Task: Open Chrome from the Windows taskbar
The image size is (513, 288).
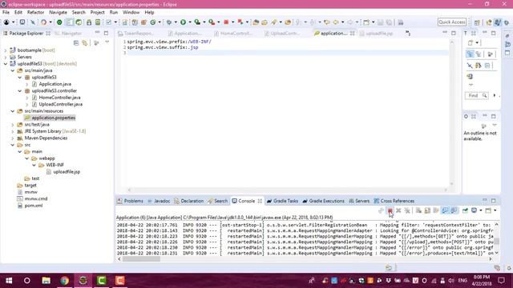Action: (x=64, y=281)
